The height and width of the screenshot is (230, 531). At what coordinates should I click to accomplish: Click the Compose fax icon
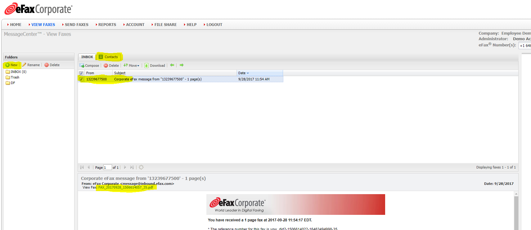[x=82, y=66]
